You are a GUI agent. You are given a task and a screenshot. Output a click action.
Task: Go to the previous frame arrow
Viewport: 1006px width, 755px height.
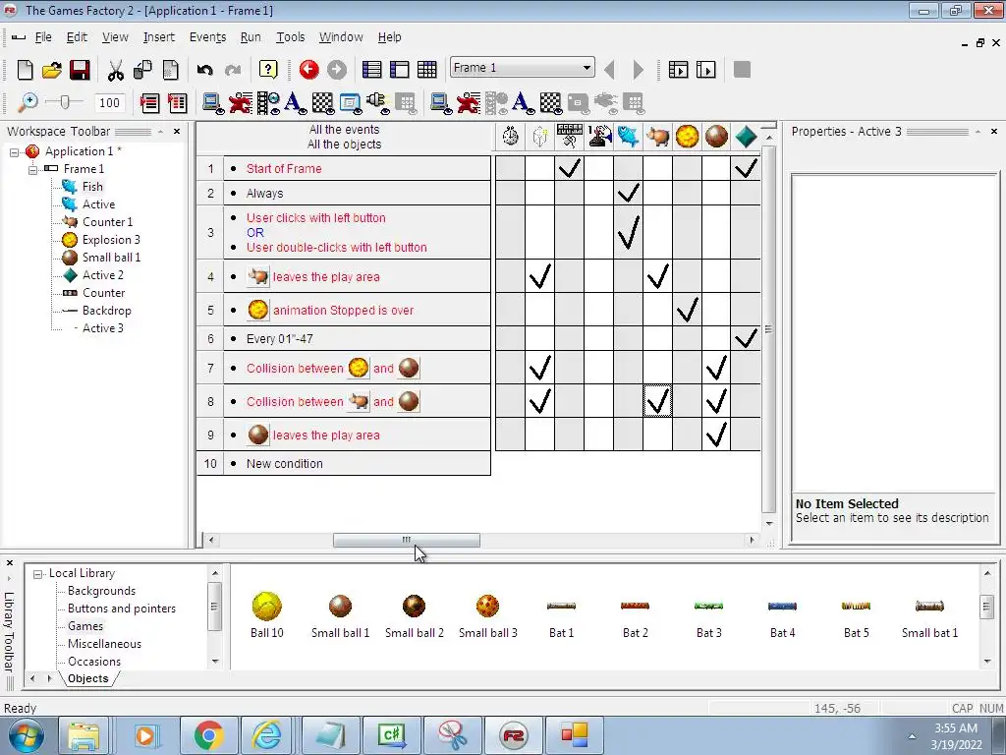tap(609, 70)
